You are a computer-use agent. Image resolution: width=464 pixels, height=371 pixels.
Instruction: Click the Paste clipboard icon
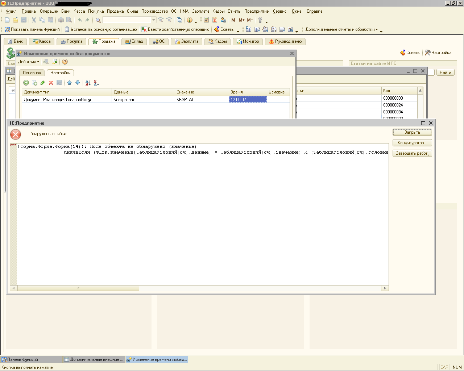(50, 20)
